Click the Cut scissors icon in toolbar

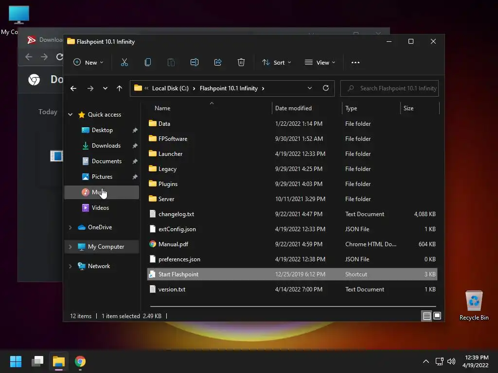click(x=124, y=63)
